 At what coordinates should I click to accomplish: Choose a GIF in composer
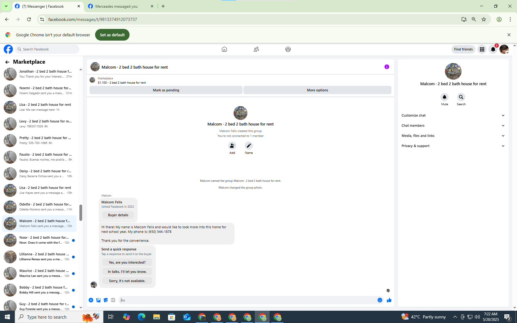click(x=113, y=300)
